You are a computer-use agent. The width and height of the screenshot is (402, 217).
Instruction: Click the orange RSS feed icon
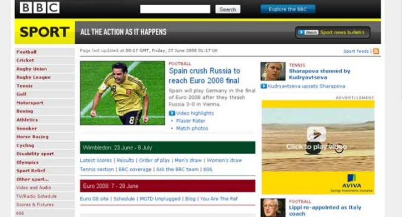pos(376,51)
